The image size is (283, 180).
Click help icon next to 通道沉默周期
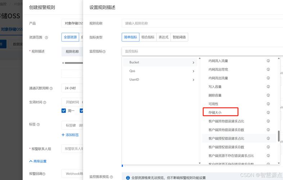(51, 88)
